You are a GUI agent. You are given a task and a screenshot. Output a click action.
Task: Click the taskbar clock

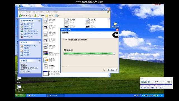click(x=161, y=95)
